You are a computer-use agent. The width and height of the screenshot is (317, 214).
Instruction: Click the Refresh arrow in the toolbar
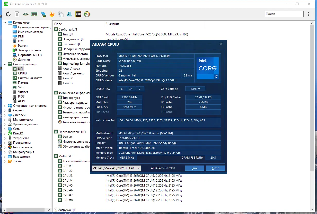pos(8,14)
